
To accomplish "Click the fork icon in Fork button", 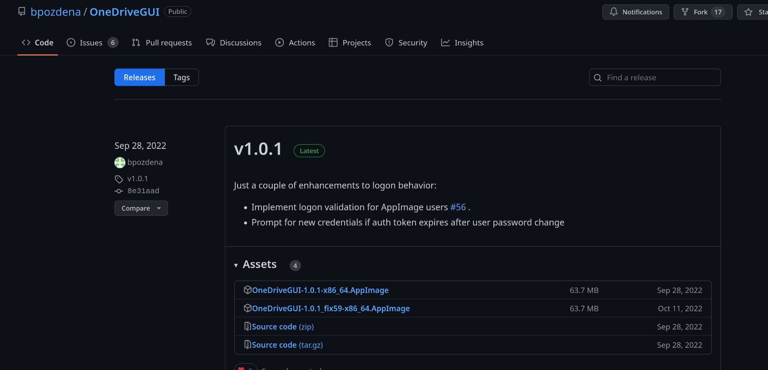I will pos(685,12).
